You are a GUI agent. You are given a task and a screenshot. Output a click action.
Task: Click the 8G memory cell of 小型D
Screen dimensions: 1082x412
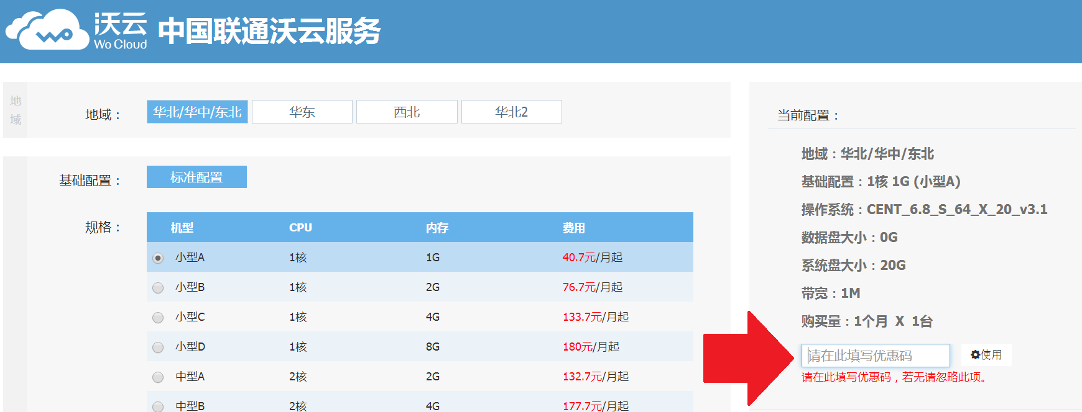[433, 347]
